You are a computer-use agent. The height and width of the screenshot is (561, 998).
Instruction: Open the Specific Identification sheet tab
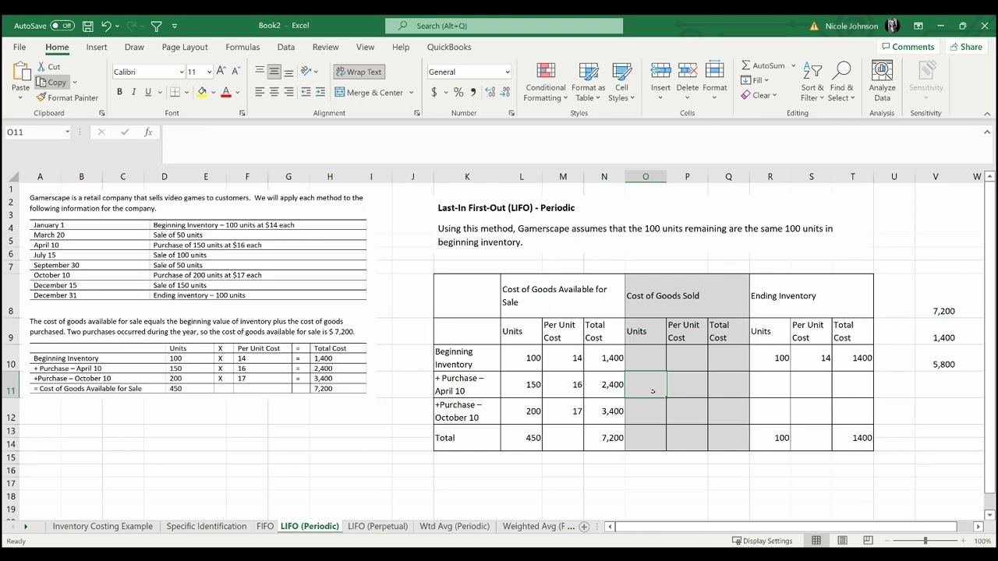[x=207, y=527]
